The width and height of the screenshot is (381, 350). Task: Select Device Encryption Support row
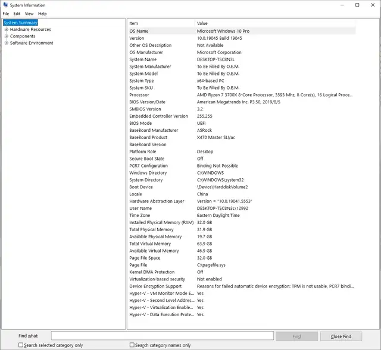coord(242,286)
